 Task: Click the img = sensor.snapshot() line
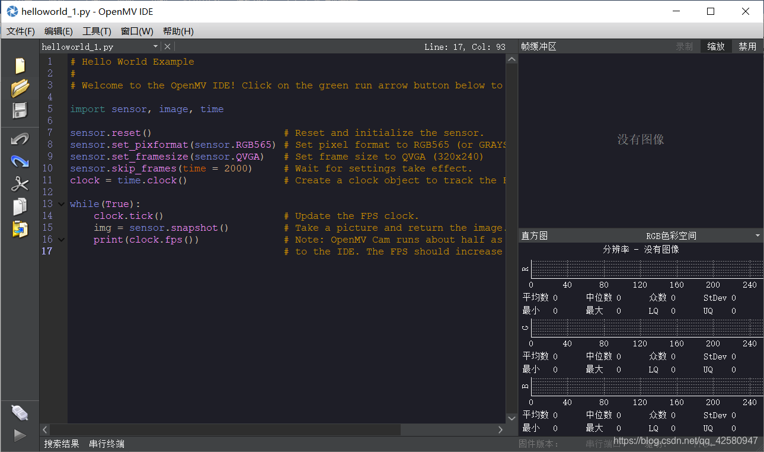161,228
